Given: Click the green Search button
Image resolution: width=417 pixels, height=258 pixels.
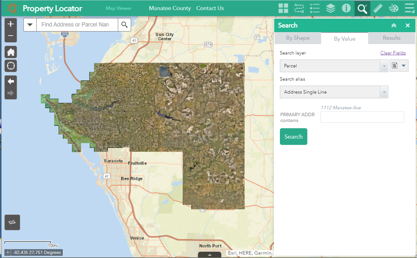Looking at the screenshot, I should pyautogui.click(x=293, y=137).
